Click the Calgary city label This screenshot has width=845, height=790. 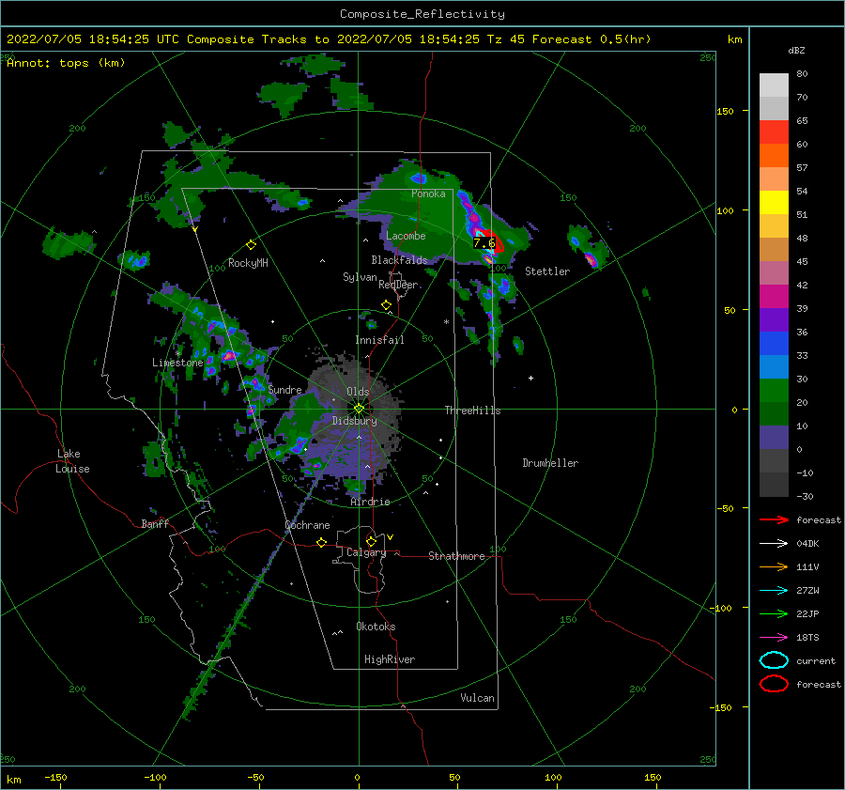click(366, 552)
